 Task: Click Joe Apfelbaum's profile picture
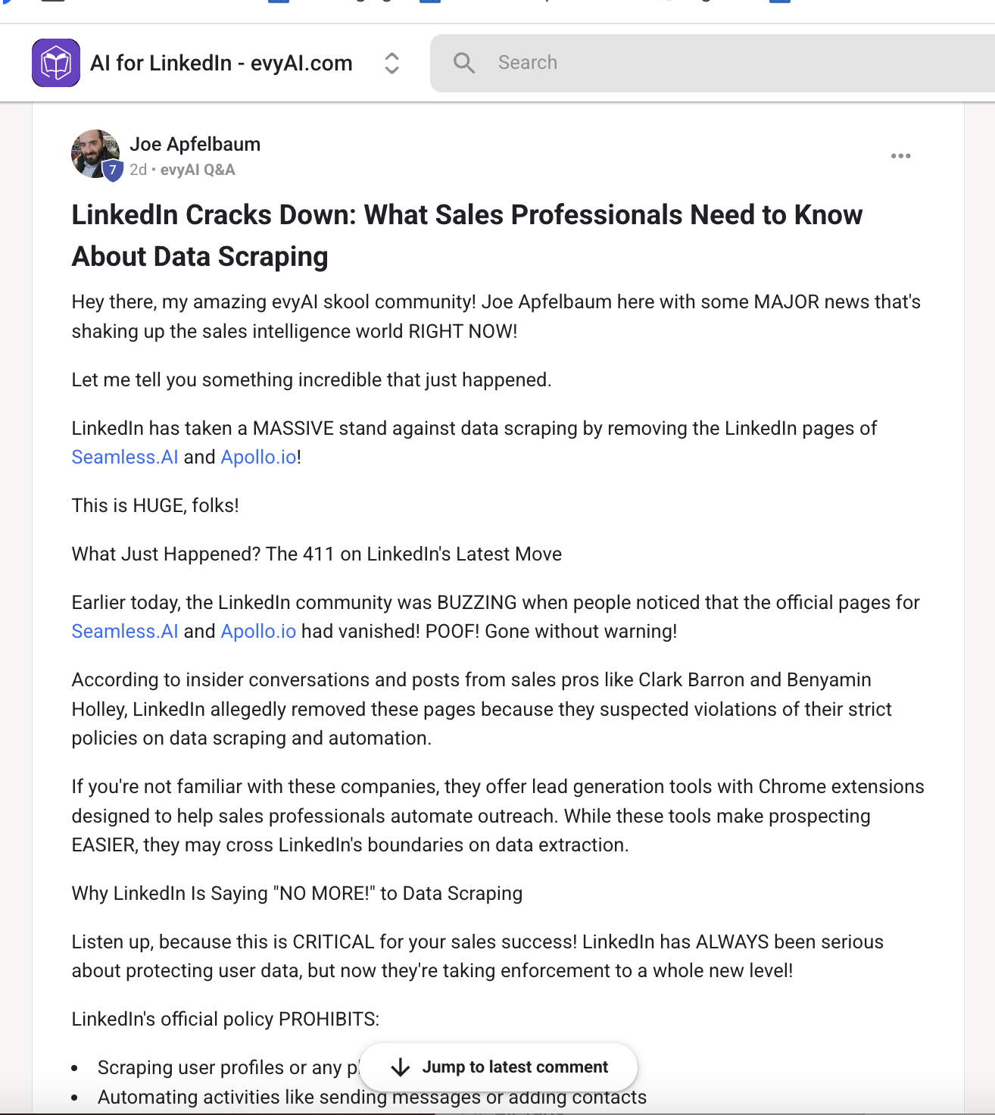[x=94, y=153]
